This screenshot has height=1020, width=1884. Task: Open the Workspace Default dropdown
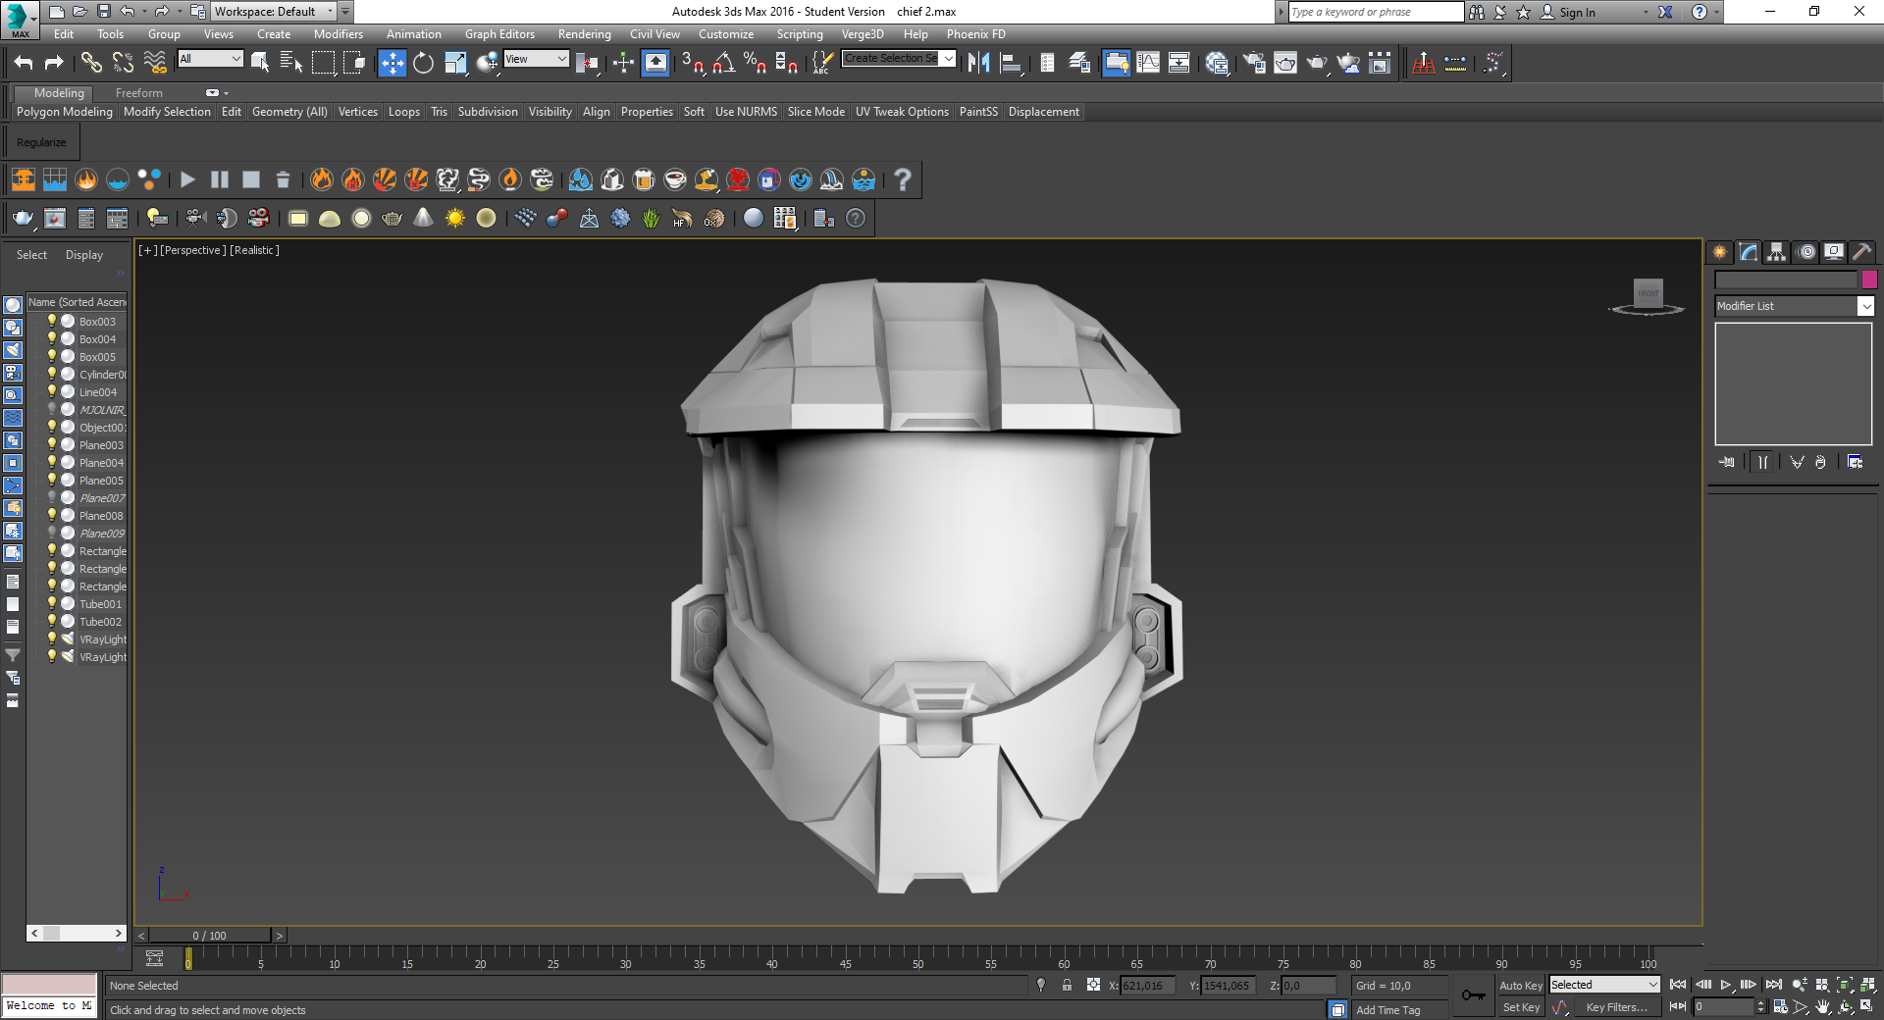coord(274,12)
